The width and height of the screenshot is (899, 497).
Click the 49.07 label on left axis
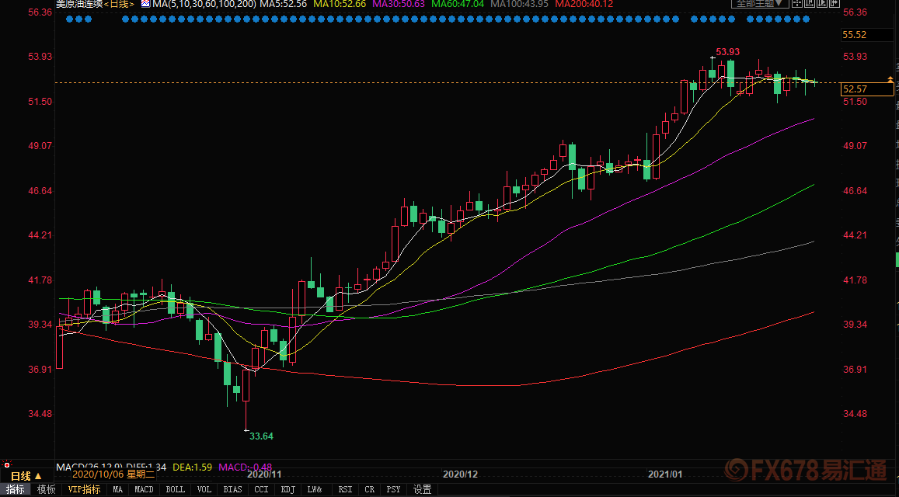40,145
